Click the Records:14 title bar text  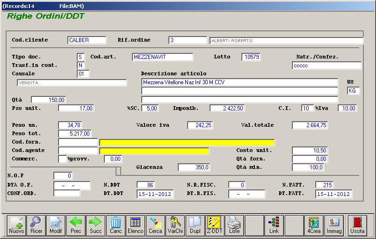tap(18, 6)
